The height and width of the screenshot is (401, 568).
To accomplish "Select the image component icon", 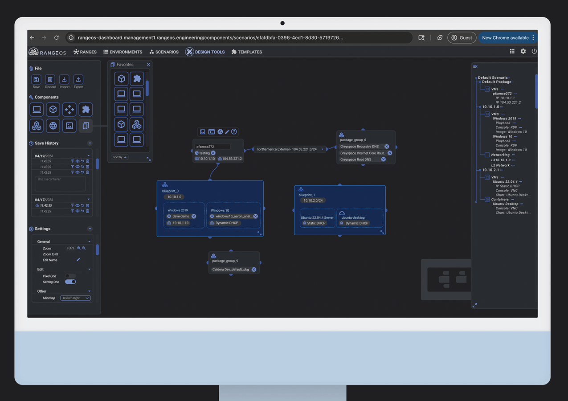I will pos(69,126).
